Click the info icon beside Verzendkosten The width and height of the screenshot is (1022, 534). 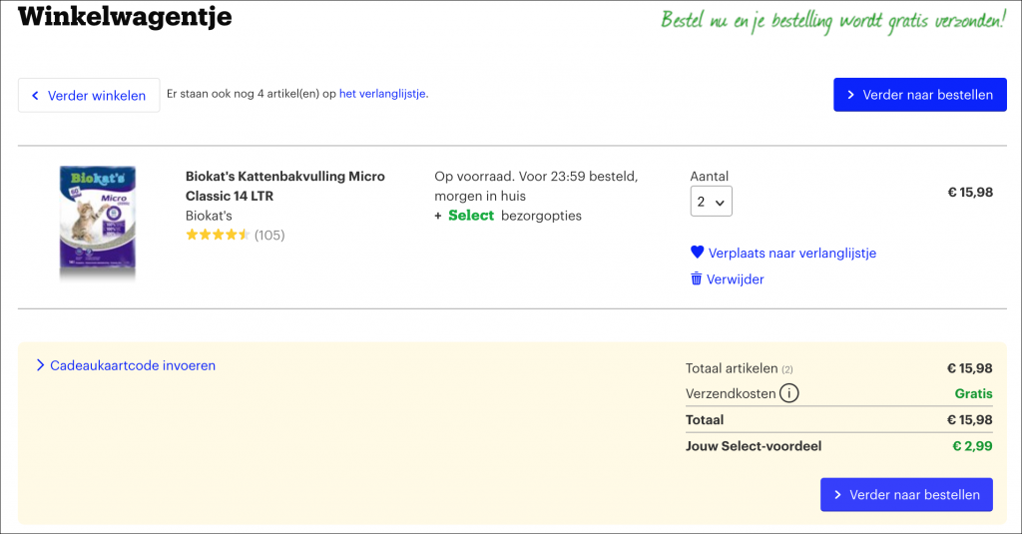coord(788,394)
